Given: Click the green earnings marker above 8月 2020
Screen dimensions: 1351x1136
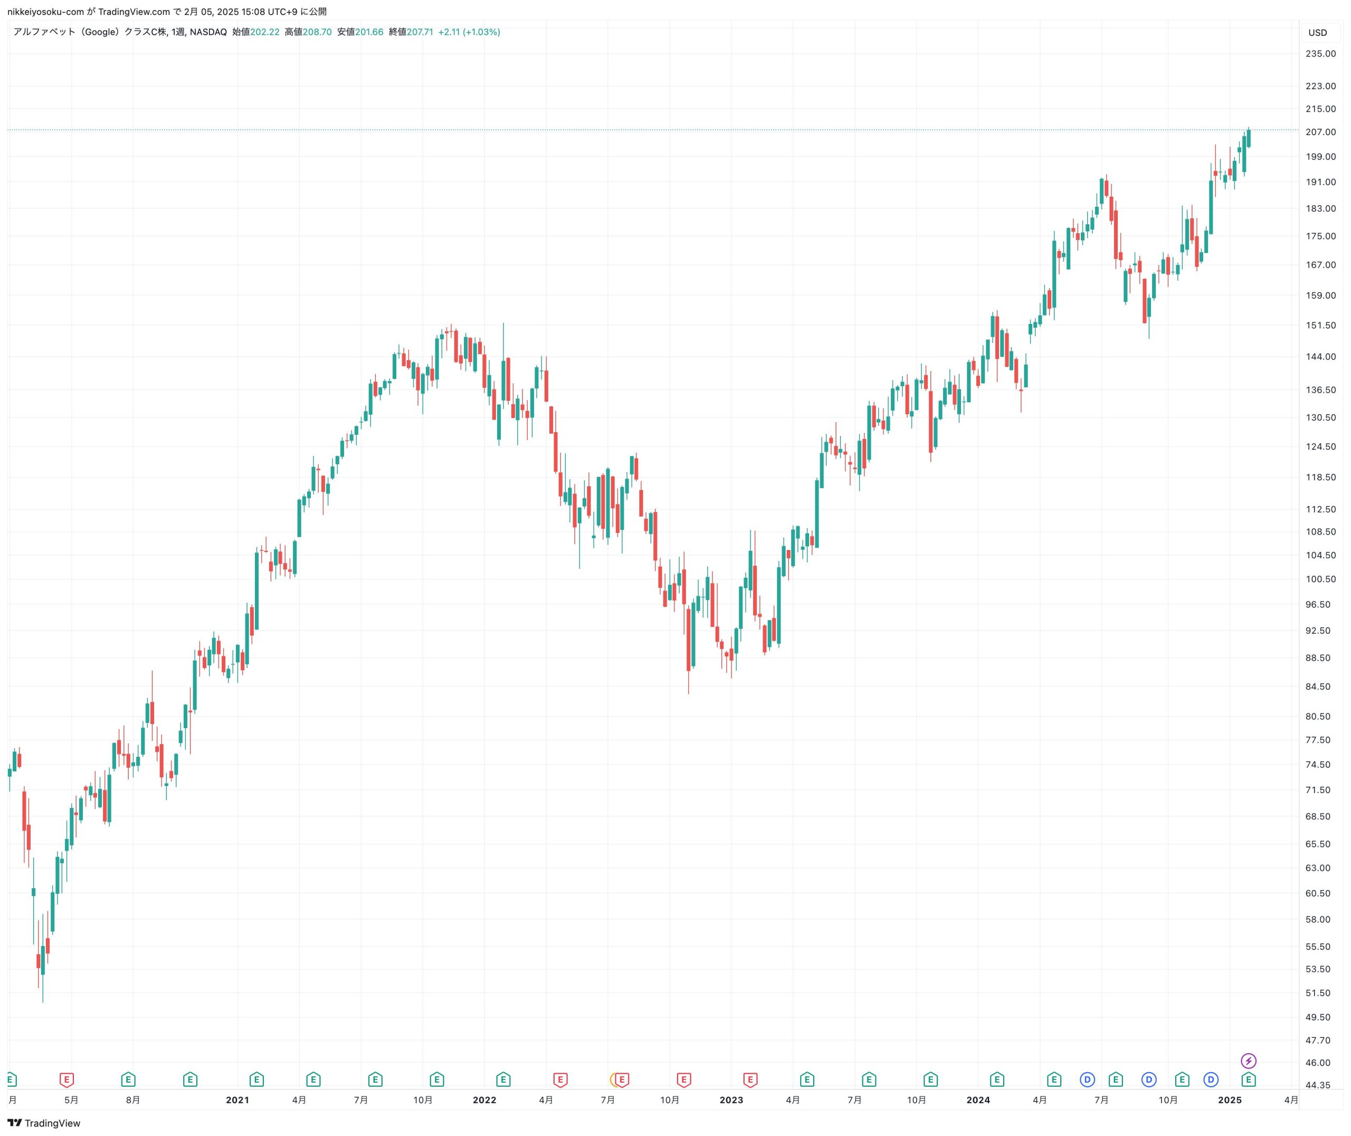Looking at the screenshot, I should [x=128, y=1080].
